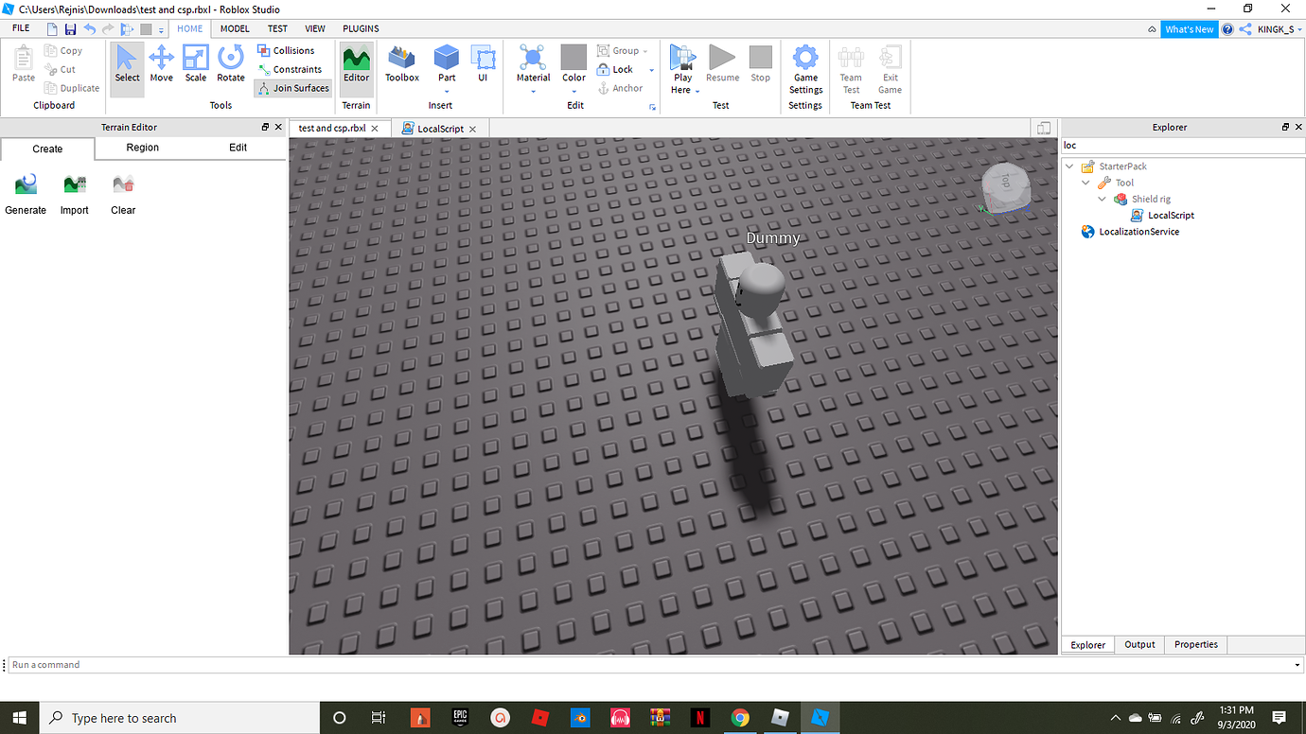The width and height of the screenshot is (1306, 734).
Task: Open the Material dropdown arrow
Action: point(533,92)
